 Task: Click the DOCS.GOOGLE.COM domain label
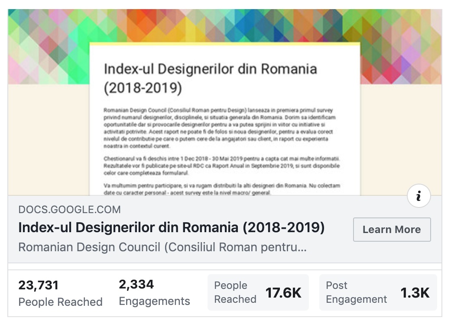coord(70,210)
